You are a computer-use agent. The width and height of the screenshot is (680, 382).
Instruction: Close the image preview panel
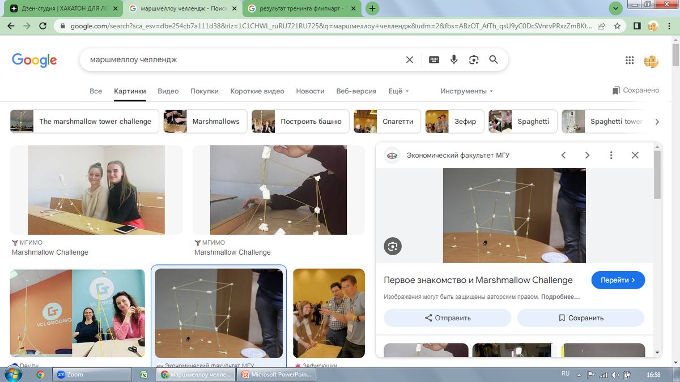pos(635,155)
